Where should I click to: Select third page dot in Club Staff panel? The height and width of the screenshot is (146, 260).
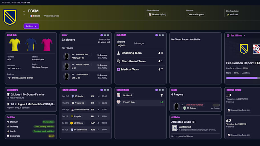pos(163,35)
